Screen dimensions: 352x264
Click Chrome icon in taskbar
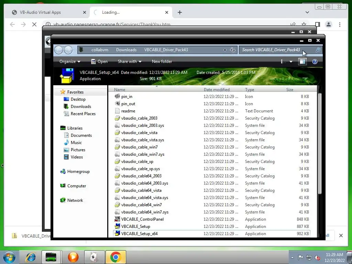point(115,257)
